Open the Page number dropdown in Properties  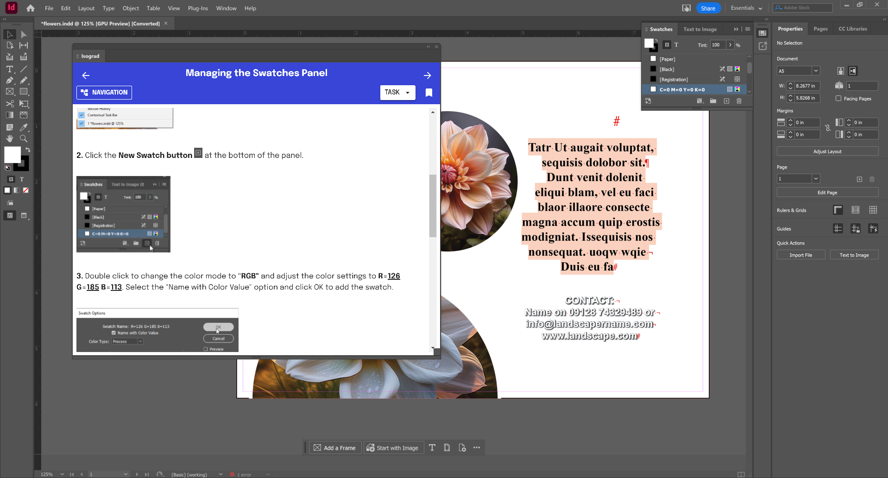[816, 179]
